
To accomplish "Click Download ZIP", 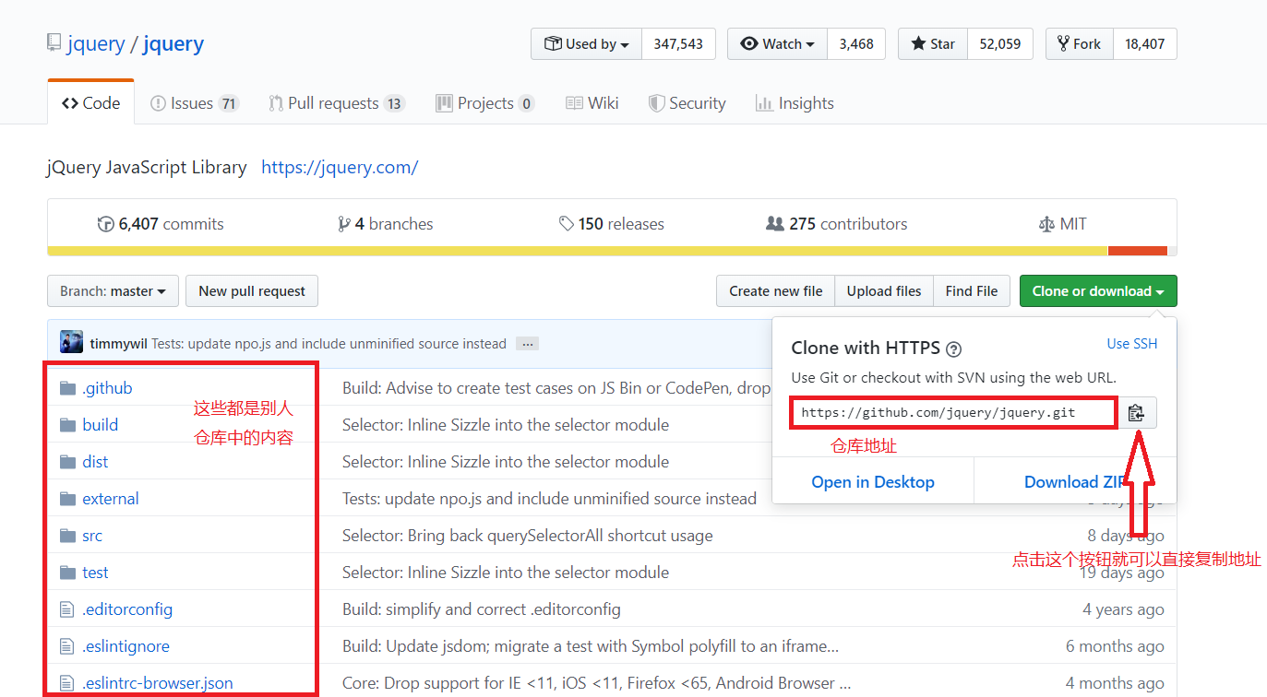I will [1075, 482].
